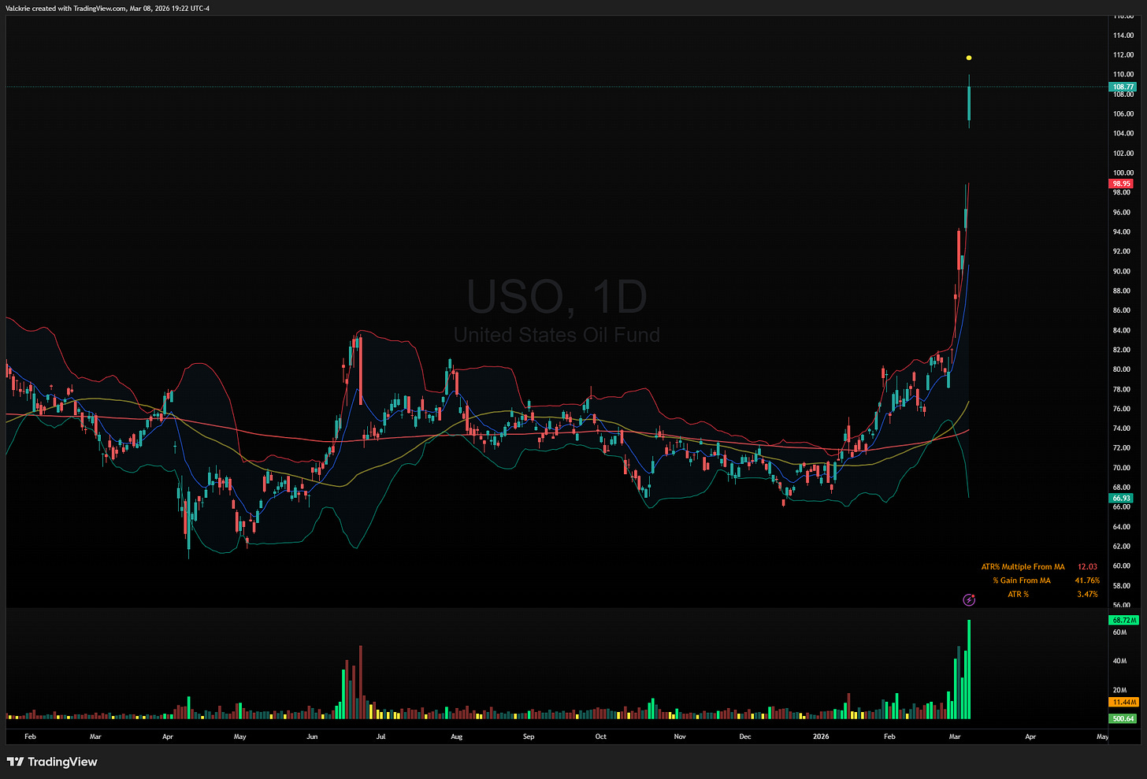Click the 40M volume axis label
This screenshot has width=1147, height=779.
(x=1119, y=661)
